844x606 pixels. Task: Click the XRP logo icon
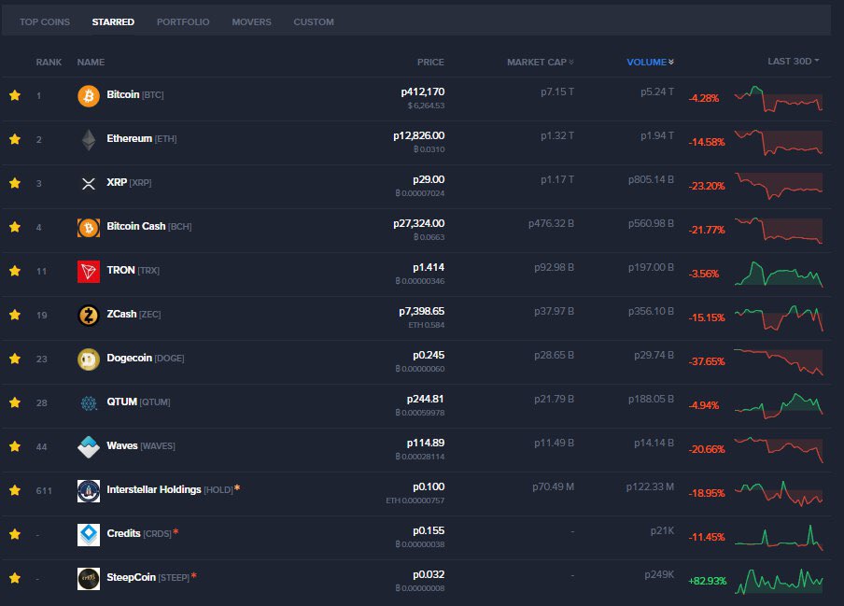point(89,184)
